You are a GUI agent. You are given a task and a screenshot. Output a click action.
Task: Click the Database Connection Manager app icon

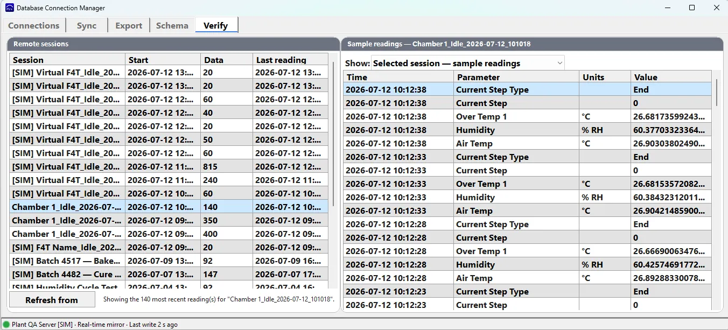pyautogui.click(x=9, y=8)
